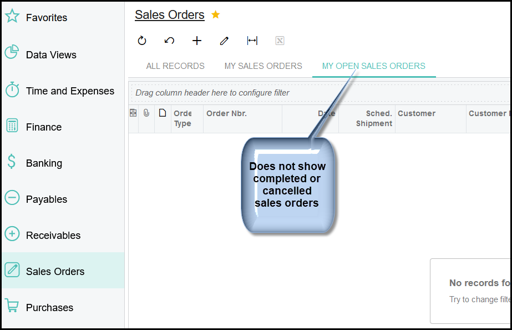Sort by the Order Nbr. column header
512x330 pixels.
pos(226,113)
